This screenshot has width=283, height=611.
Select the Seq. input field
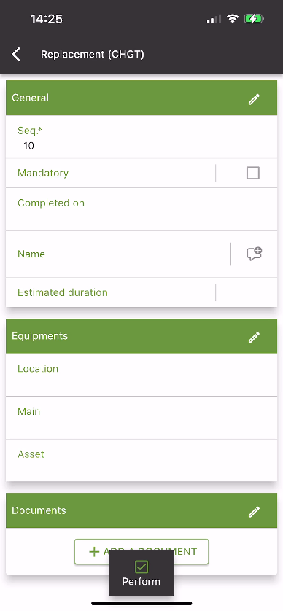[x=141, y=137]
